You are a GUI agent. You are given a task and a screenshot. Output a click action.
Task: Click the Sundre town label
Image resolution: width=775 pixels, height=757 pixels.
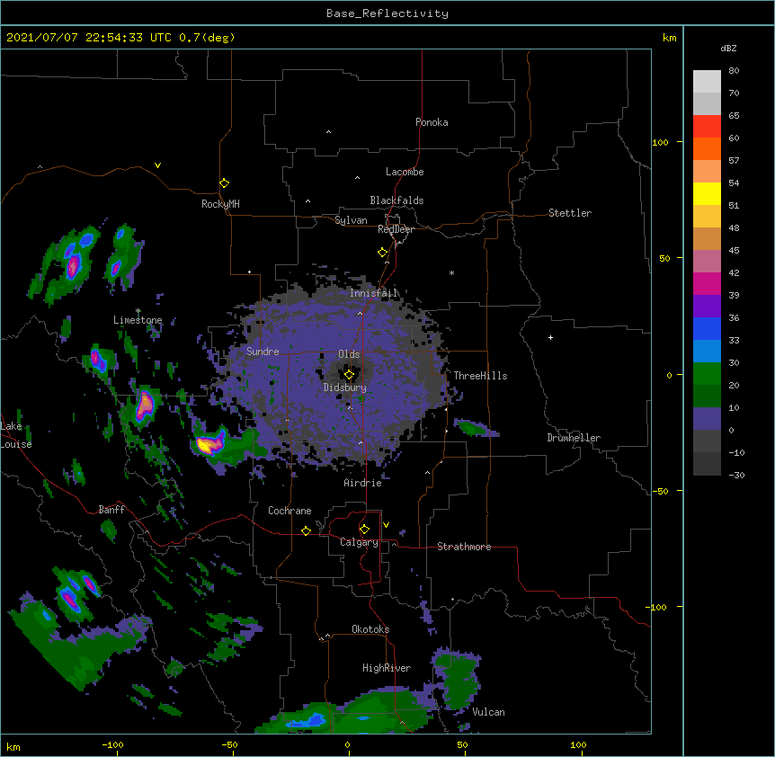(263, 352)
